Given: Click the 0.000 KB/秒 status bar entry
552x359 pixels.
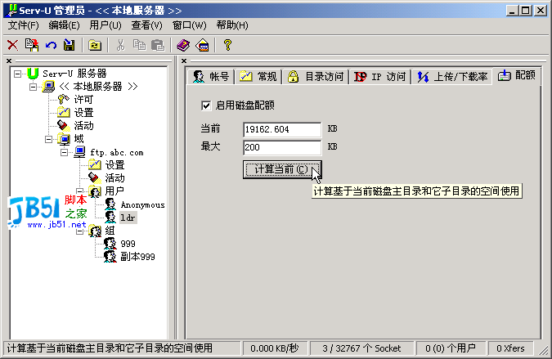Looking at the screenshot, I should 275,348.
